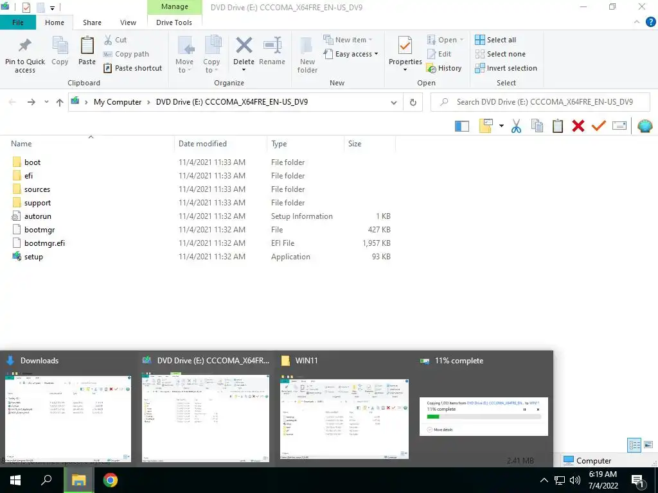Image resolution: width=658 pixels, height=493 pixels.
Task: Click Edit in Open group
Action: click(x=439, y=54)
